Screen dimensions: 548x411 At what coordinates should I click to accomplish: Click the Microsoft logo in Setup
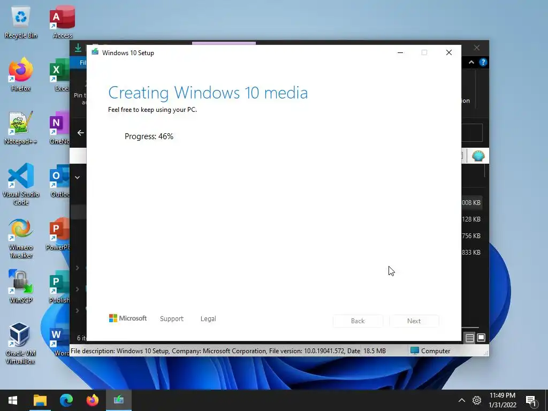[128, 318]
